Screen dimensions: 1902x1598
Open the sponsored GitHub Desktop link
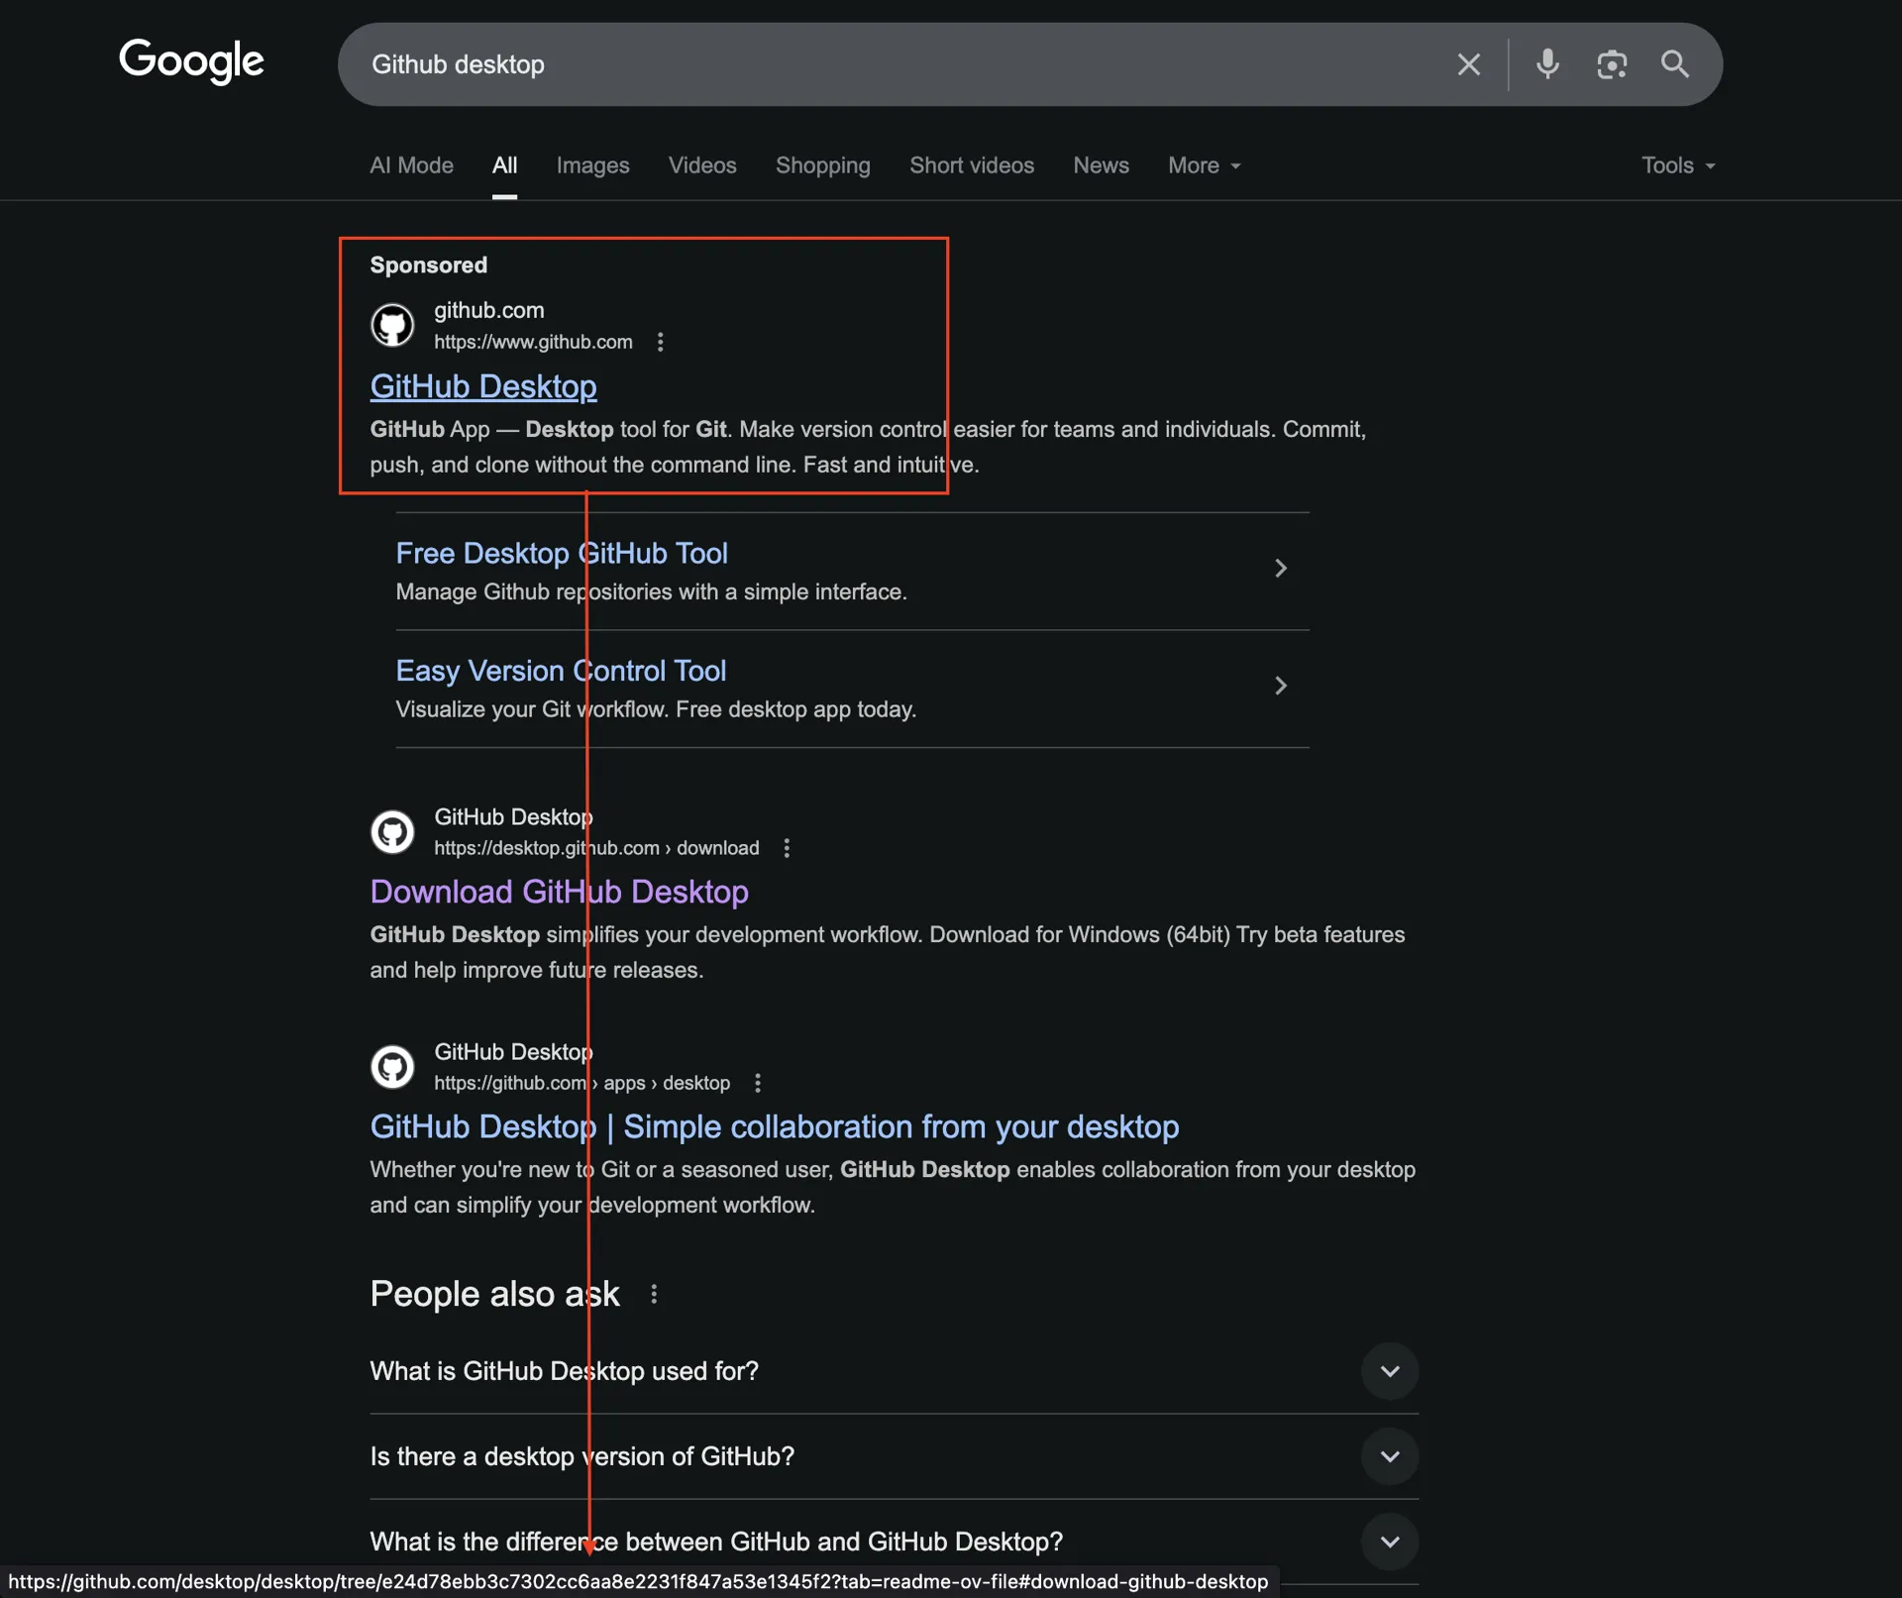click(x=482, y=386)
